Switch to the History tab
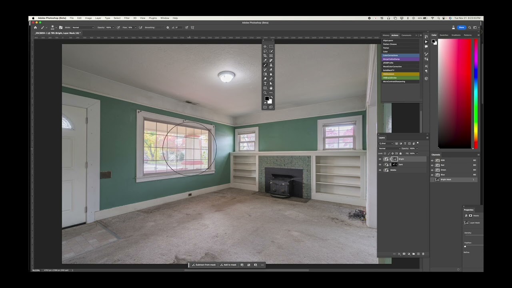 pyautogui.click(x=386, y=35)
